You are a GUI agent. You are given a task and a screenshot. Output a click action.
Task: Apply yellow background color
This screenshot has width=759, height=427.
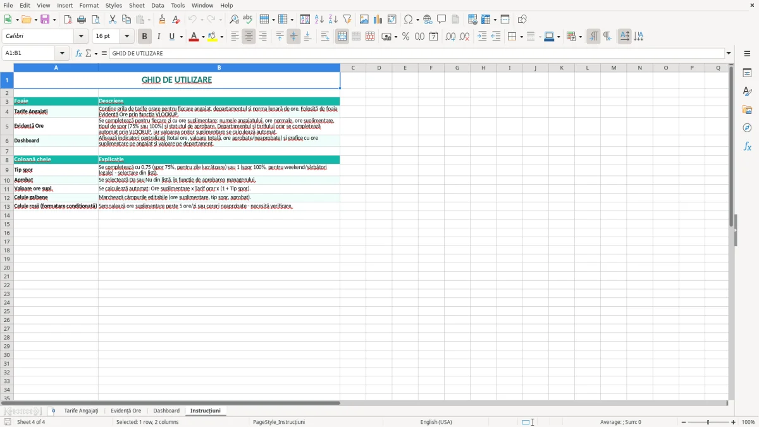pyautogui.click(x=213, y=37)
